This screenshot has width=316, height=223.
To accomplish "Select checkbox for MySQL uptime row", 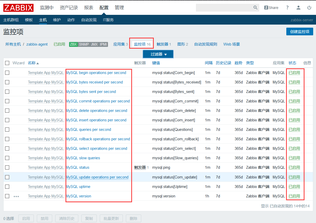I will click(7, 187).
